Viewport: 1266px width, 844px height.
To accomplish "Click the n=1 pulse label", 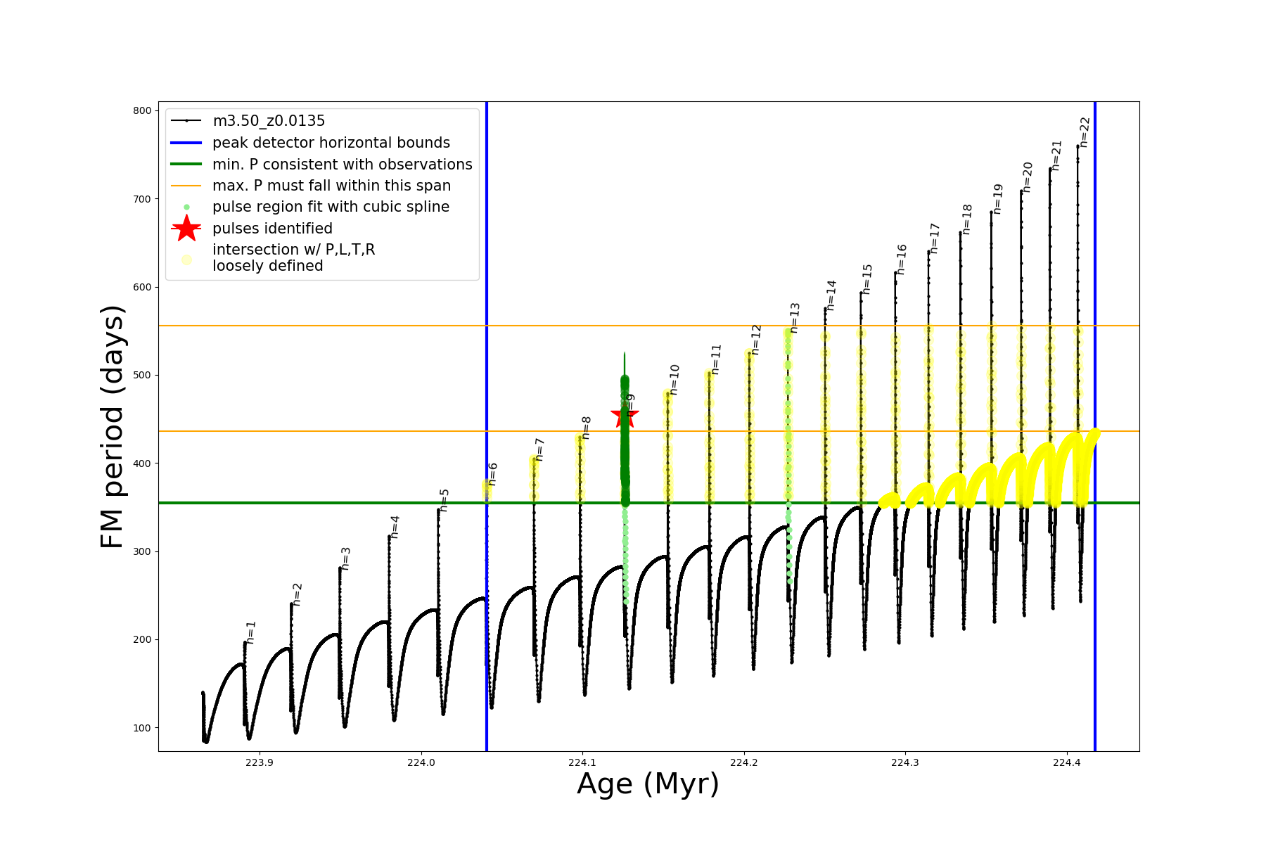I will point(251,632).
